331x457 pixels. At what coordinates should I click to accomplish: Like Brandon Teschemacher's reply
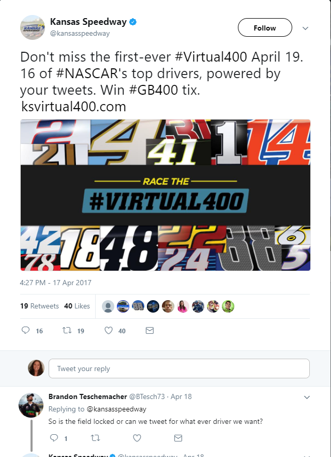click(137, 438)
